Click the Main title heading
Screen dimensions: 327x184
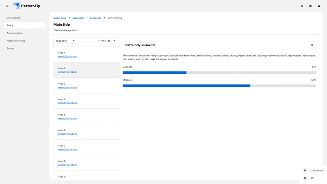(x=62, y=25)
